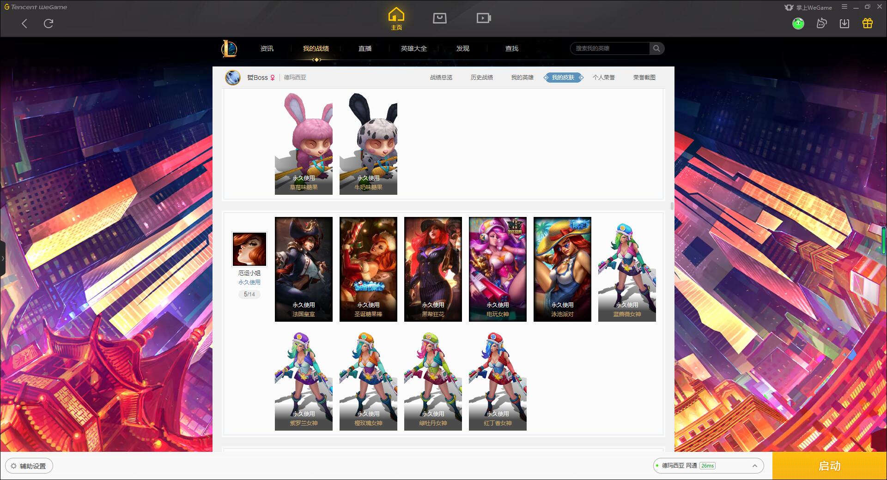The image size is (887, 480).
Task: Open the 蓝蔷薇女神 chroma card
Action: (x=627, y=269)
